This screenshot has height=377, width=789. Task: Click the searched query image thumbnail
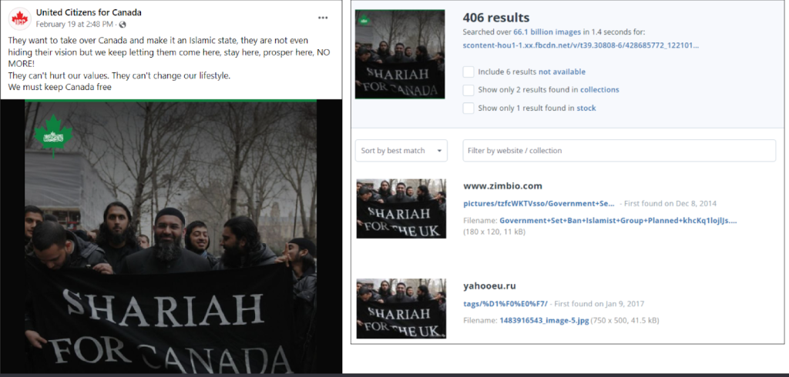[x=399, y=54]
